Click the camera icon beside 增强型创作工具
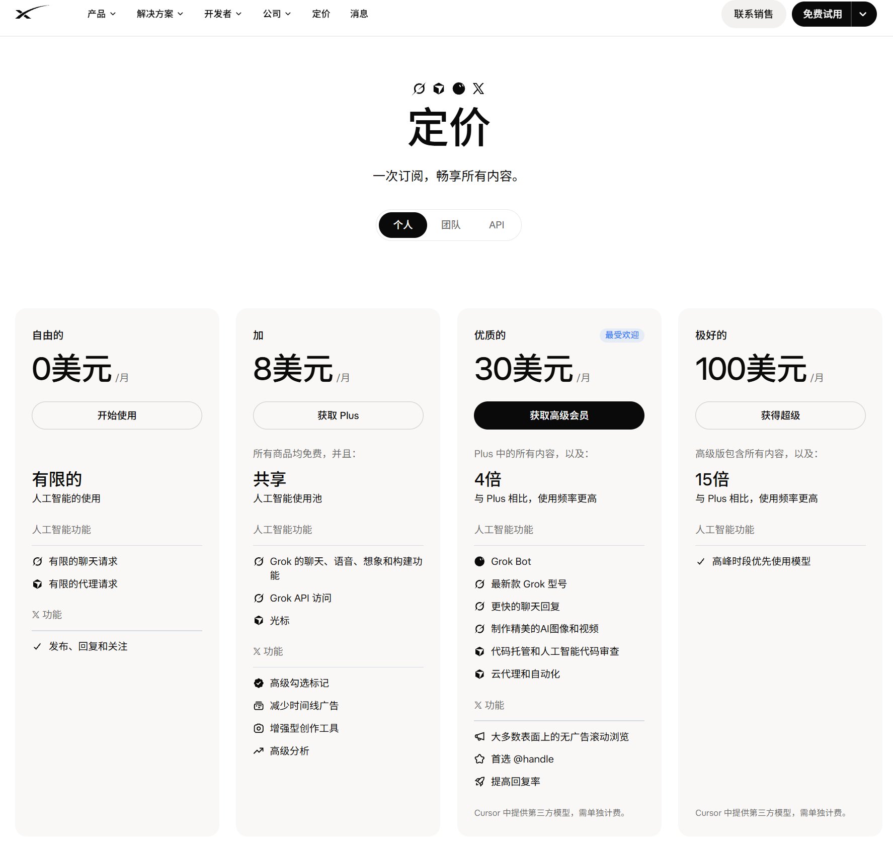This screenshot has width=893, height=844. pos(259,728)
